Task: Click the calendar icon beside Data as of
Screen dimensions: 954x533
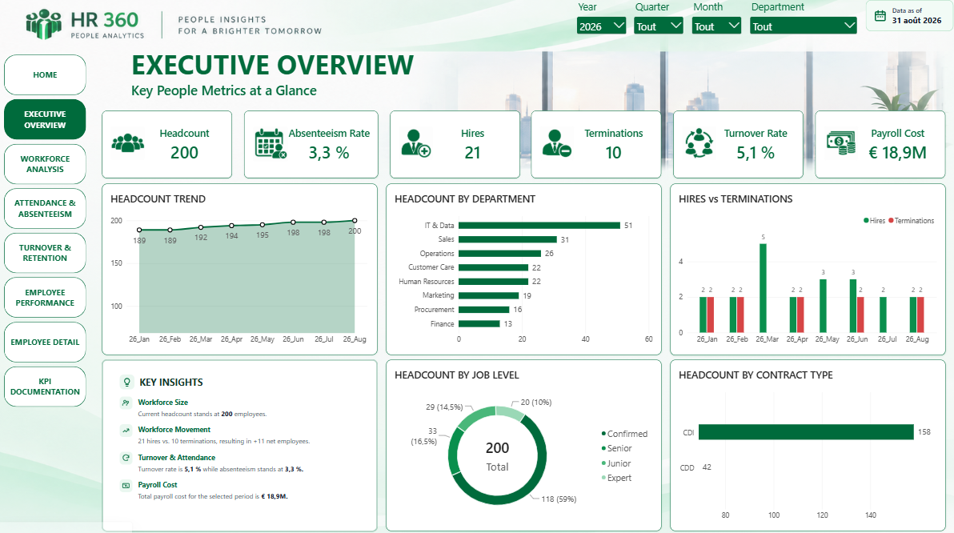Action: [880, 16]
